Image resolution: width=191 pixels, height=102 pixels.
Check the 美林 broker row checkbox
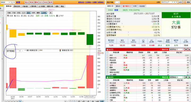coord(107,55)
